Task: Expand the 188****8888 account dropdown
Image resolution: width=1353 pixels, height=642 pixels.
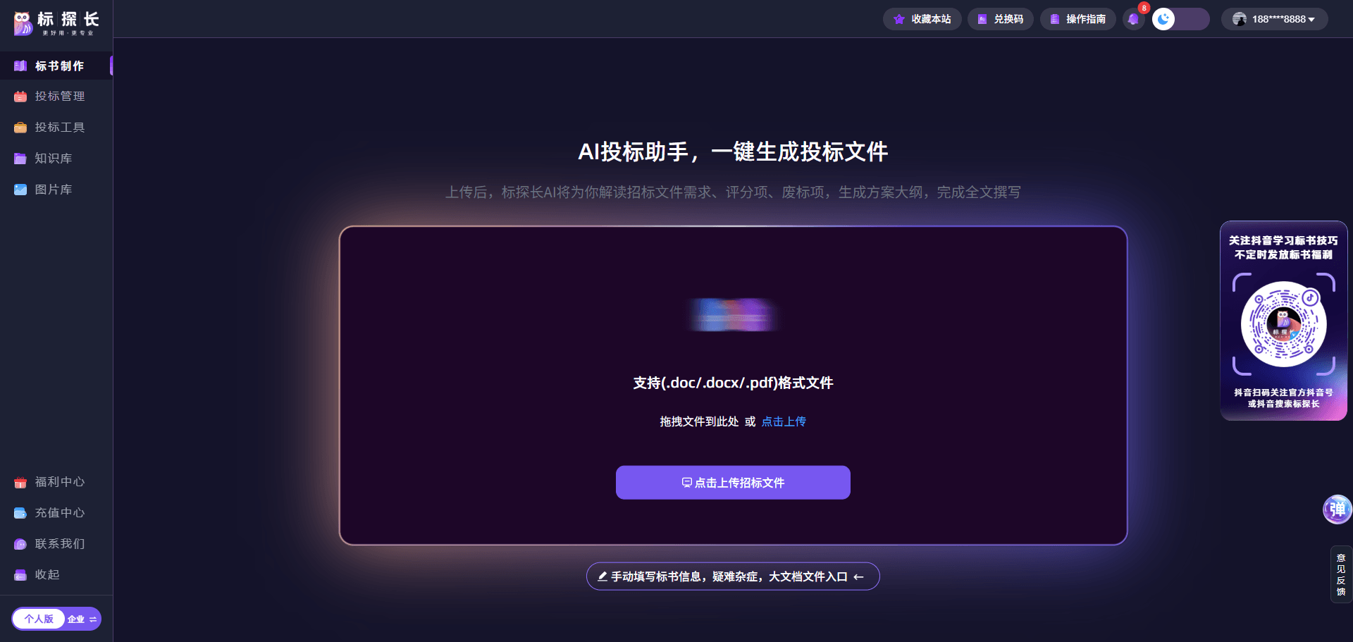Action: tap(1277, 19)
